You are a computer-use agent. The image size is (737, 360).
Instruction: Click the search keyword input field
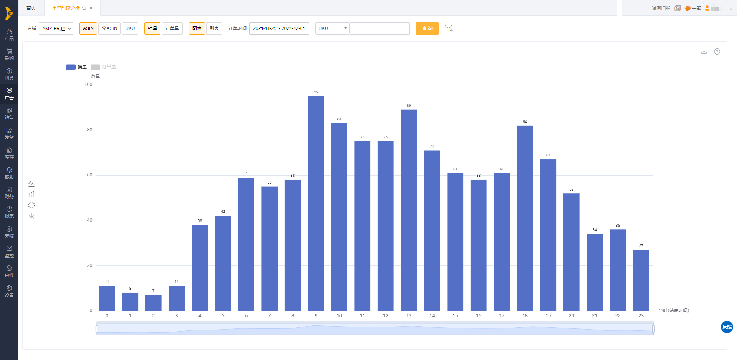pos(380,28)
